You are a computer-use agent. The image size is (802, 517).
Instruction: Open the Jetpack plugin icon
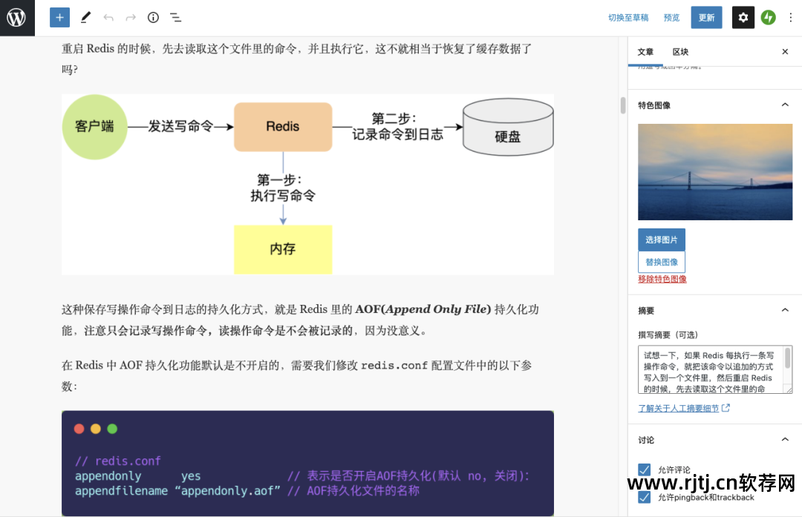click(768, 18)
